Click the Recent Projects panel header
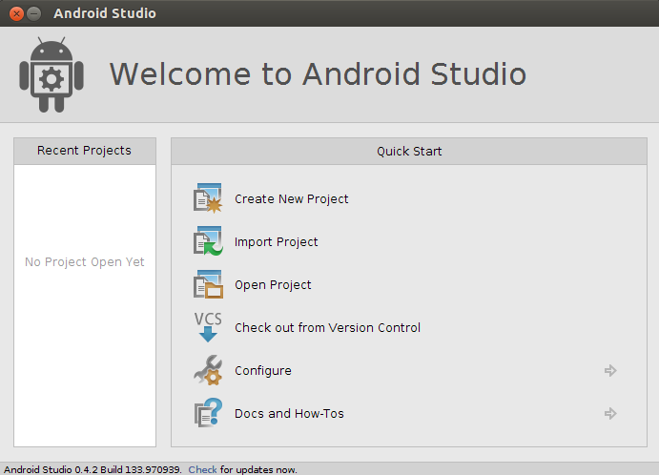The image size is (659, 475). click(85, 151)
